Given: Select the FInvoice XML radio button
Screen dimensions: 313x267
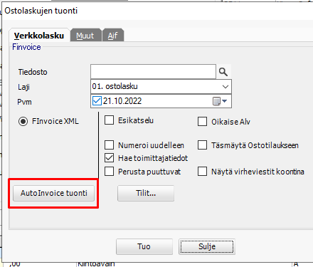Looking at the screenshot, I should [23, 122].
